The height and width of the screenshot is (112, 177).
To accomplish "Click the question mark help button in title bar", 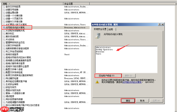I will click(159, 25).
